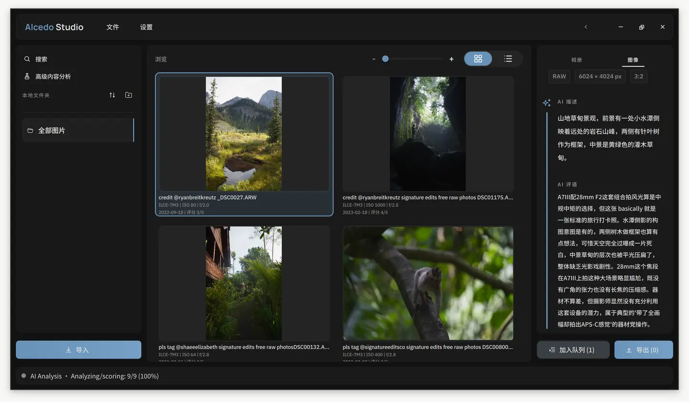The image size is (689, 402).
Task: Open advanced content analysis flask icon
Action: point(27,77)
